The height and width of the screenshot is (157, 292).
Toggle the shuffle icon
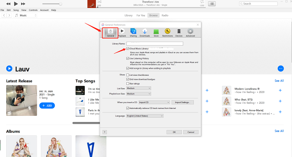tap(99, 2)
